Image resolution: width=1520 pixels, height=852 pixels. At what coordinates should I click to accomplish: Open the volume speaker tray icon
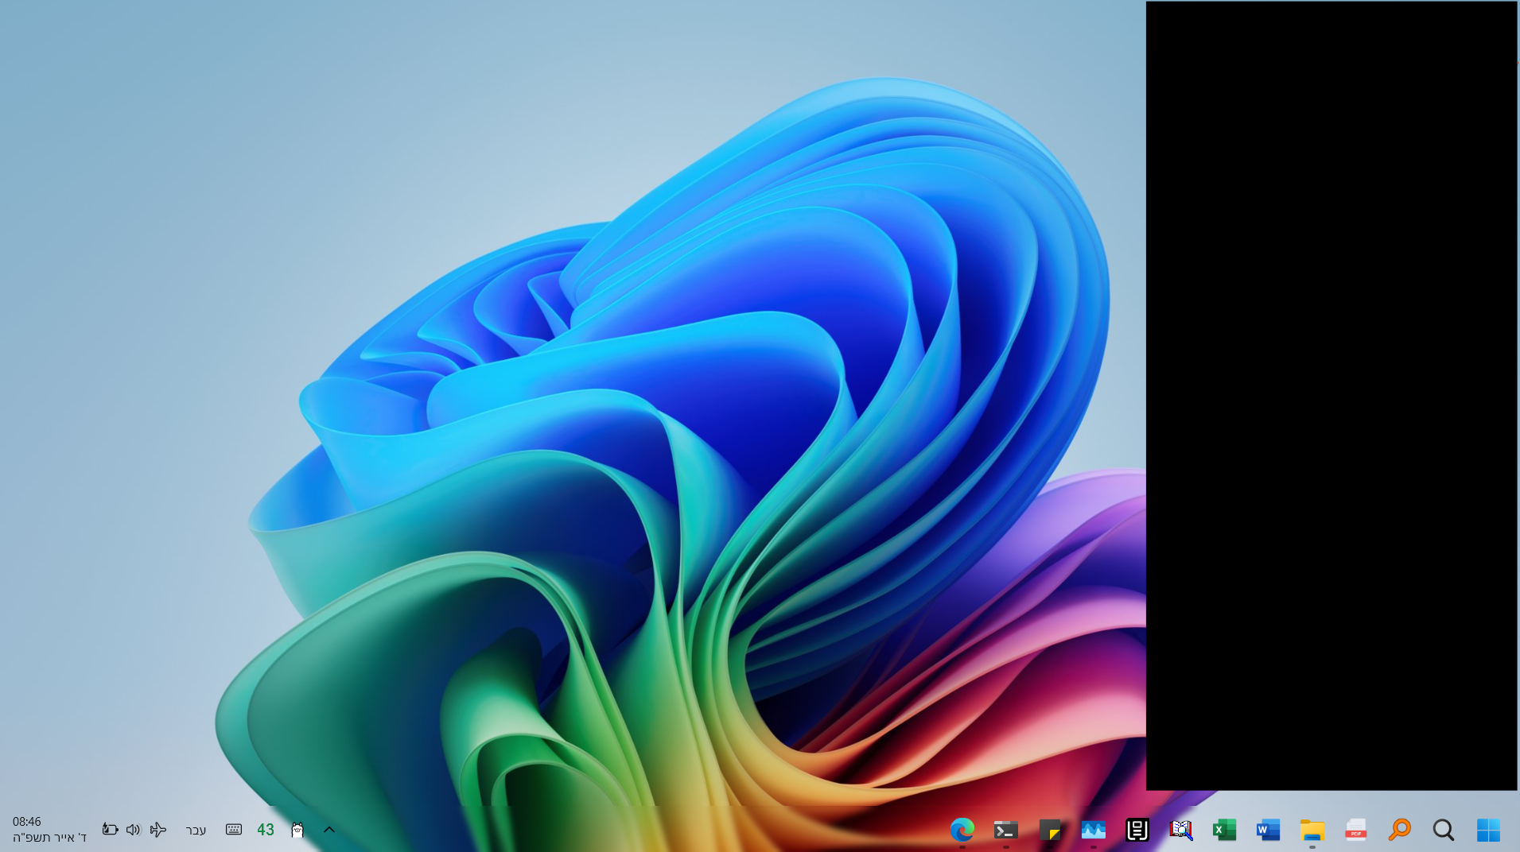(x=133, y=830)
